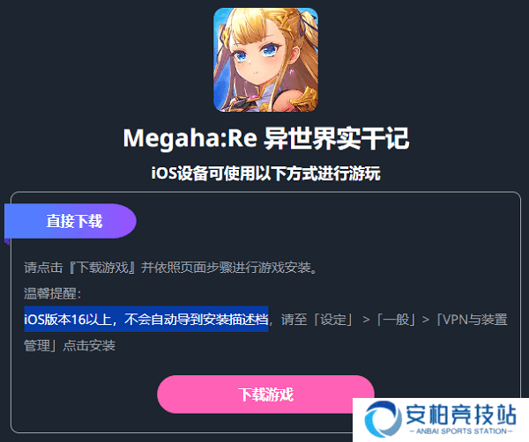Click the 点击安装 text on the last line

(89, 346)
